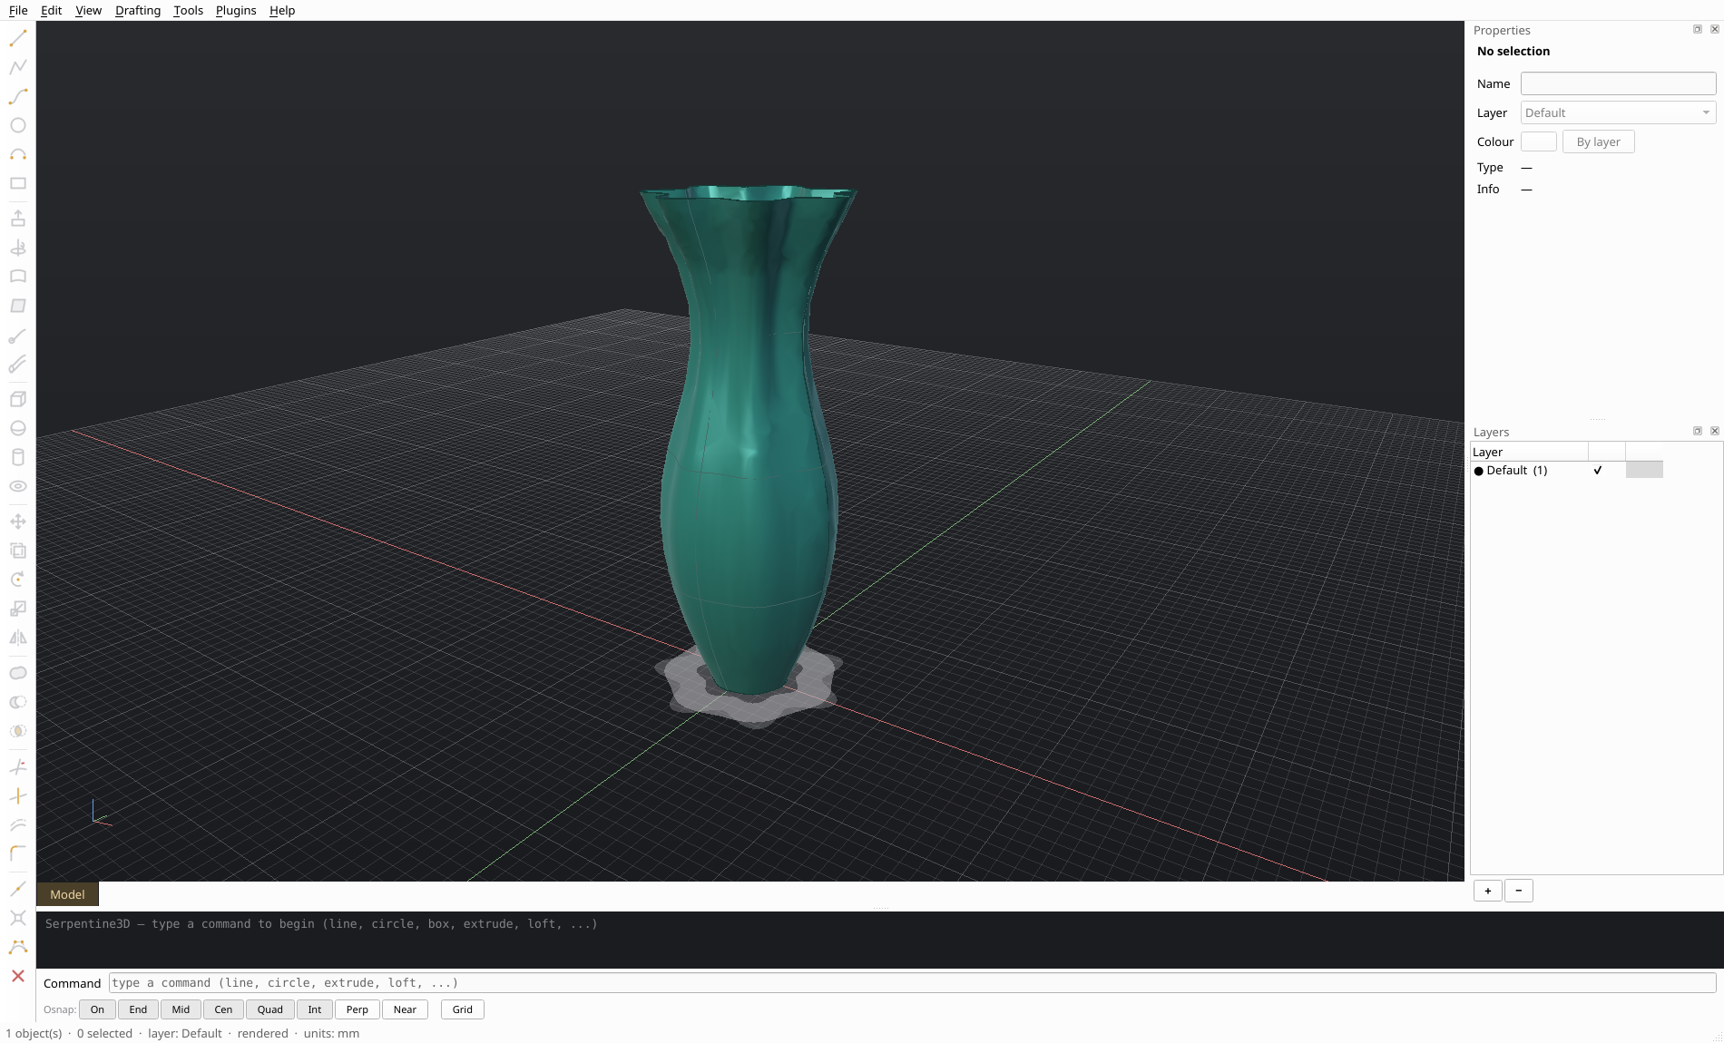The width and height of the screenshot is (1724, 1043).
Task: Create a Sphere solid
Action: (18, 428)
